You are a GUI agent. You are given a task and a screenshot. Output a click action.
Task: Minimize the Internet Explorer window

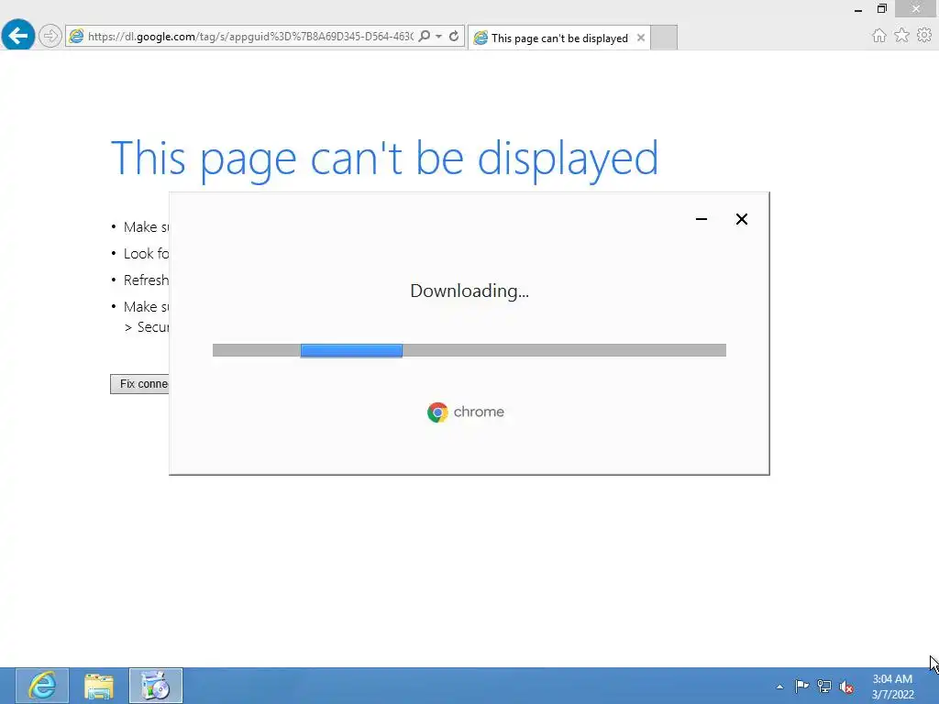coord(858,9)
